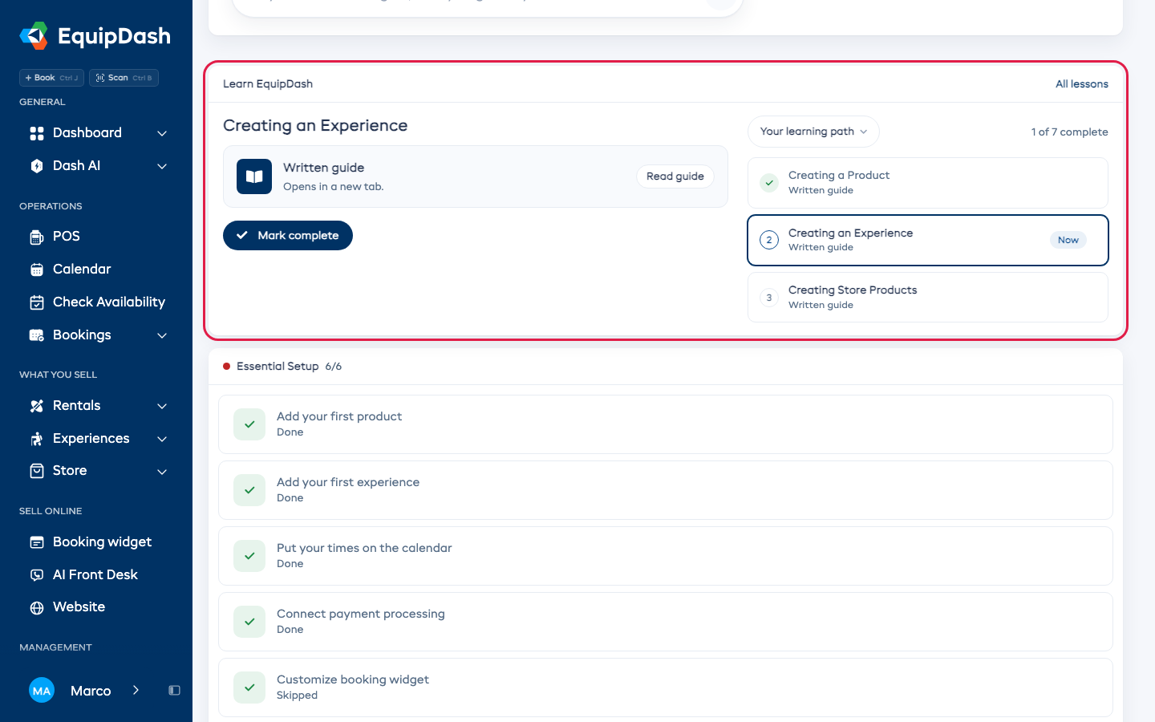Click the Experiences hiker icon

click(37, 439)
